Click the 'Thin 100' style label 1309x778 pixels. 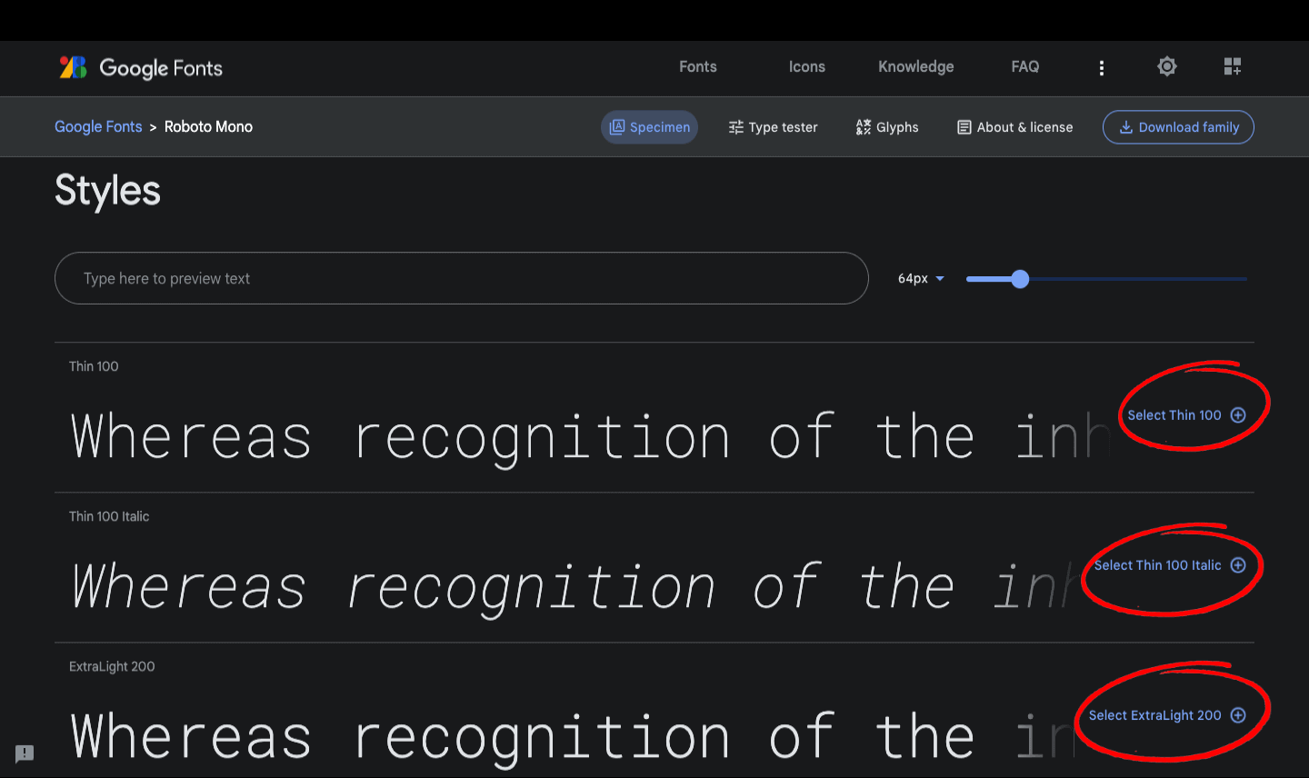(x=94, y=366)
